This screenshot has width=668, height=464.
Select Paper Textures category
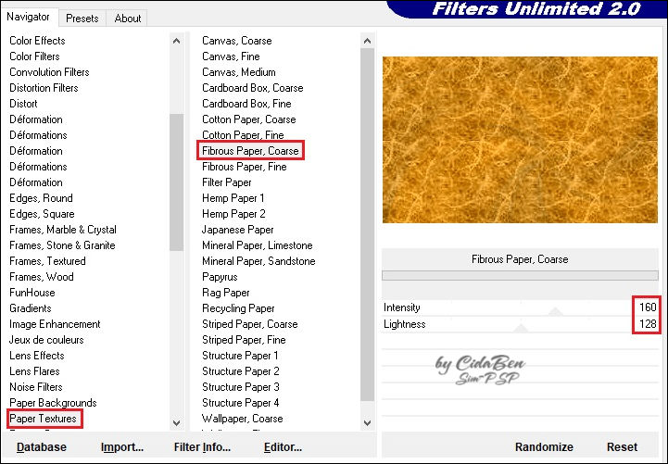coord(44,419)
